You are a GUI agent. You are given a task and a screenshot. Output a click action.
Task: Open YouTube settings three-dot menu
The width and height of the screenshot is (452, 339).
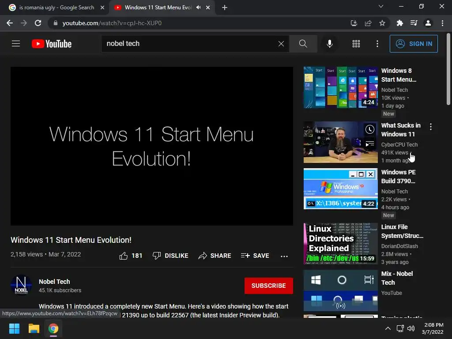(x=377, y=44)
